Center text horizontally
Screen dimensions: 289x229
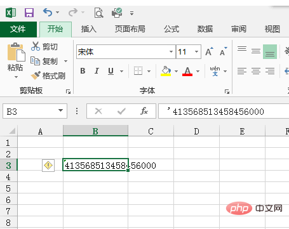pyautogui.click(x=256, y=71)
